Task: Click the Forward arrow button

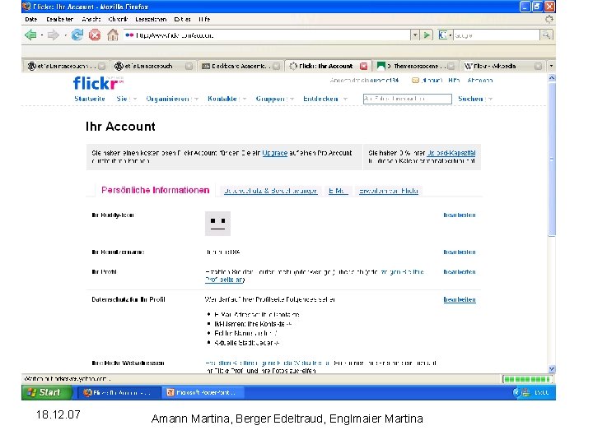Action: point(54,35)
